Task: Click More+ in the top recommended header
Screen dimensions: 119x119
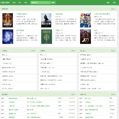Action: pyautogui.click(x=113, y=9)
